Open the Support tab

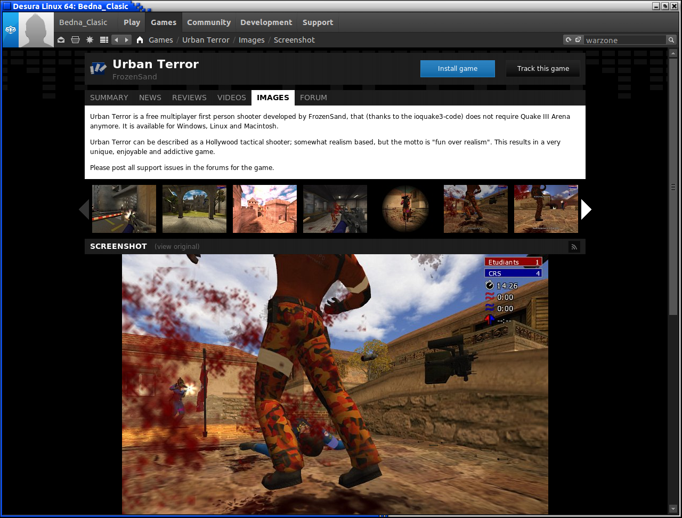point(318,22)
